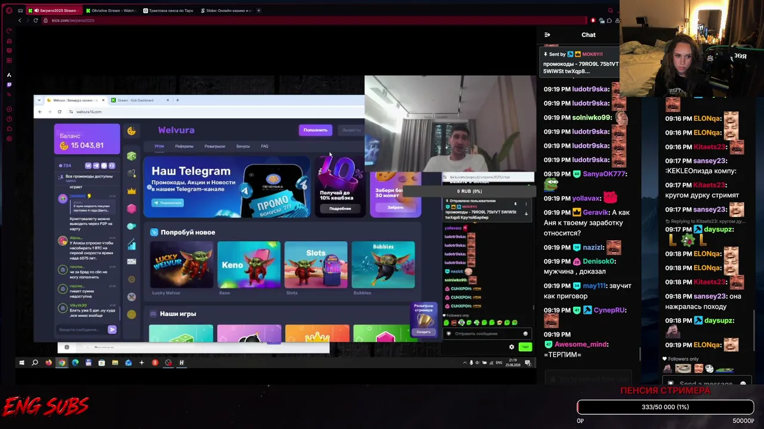Click Подписаться on the Telegram banner

(168, 203)
